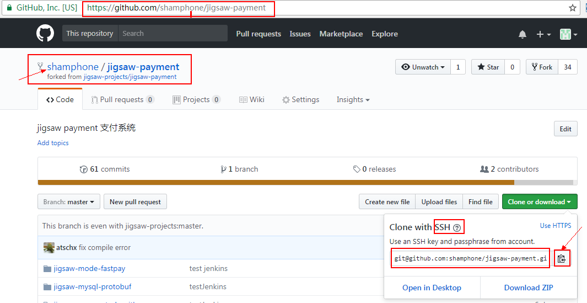The image size is (587, 303).
Task: Switch to the Settings tab
Action: point(300,99)
